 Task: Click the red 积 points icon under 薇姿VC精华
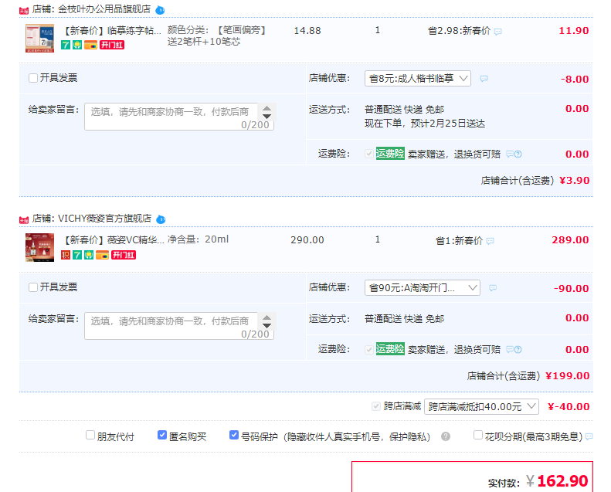[x=66, y=255]
